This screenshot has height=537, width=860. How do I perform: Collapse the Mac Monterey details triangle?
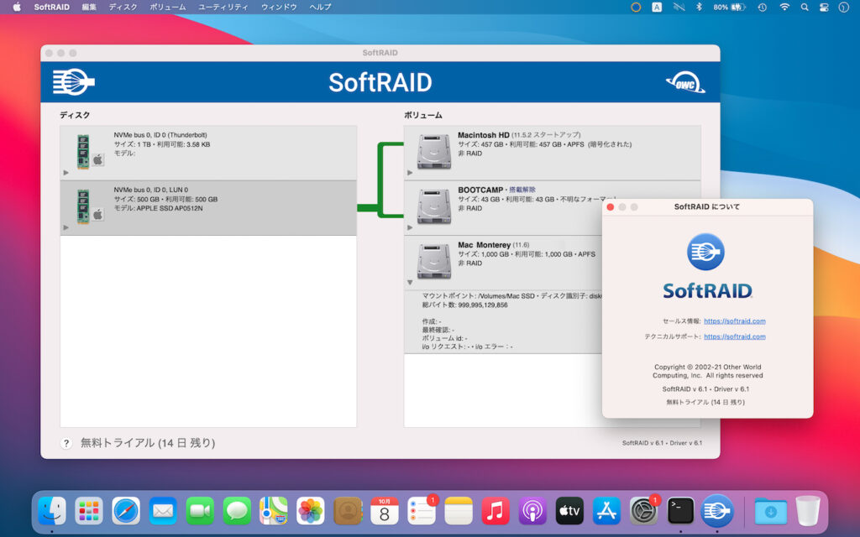(x=412, y=282)
